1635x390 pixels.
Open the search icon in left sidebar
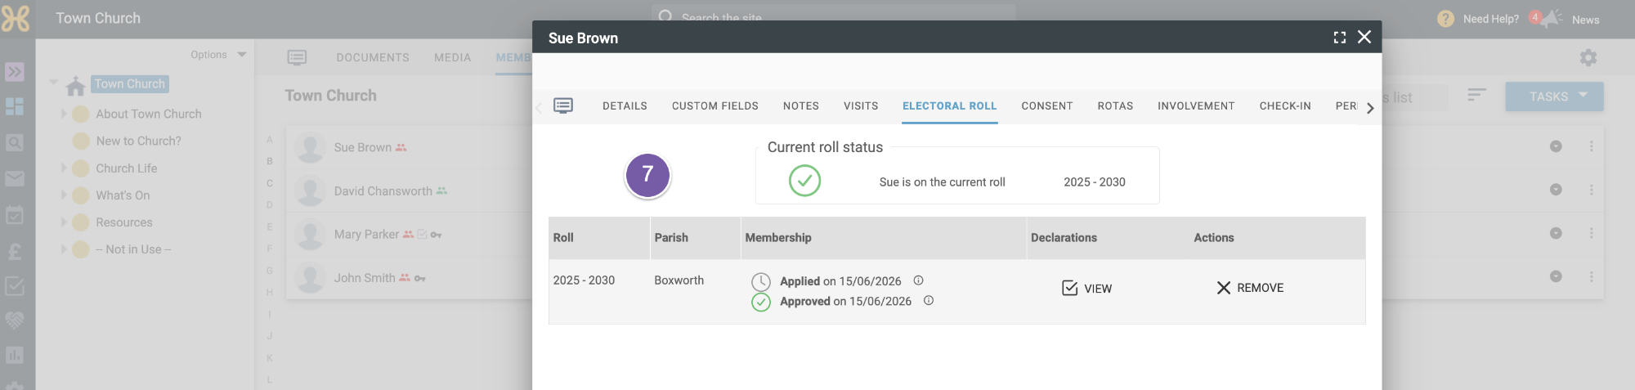(x=15, y=143)
